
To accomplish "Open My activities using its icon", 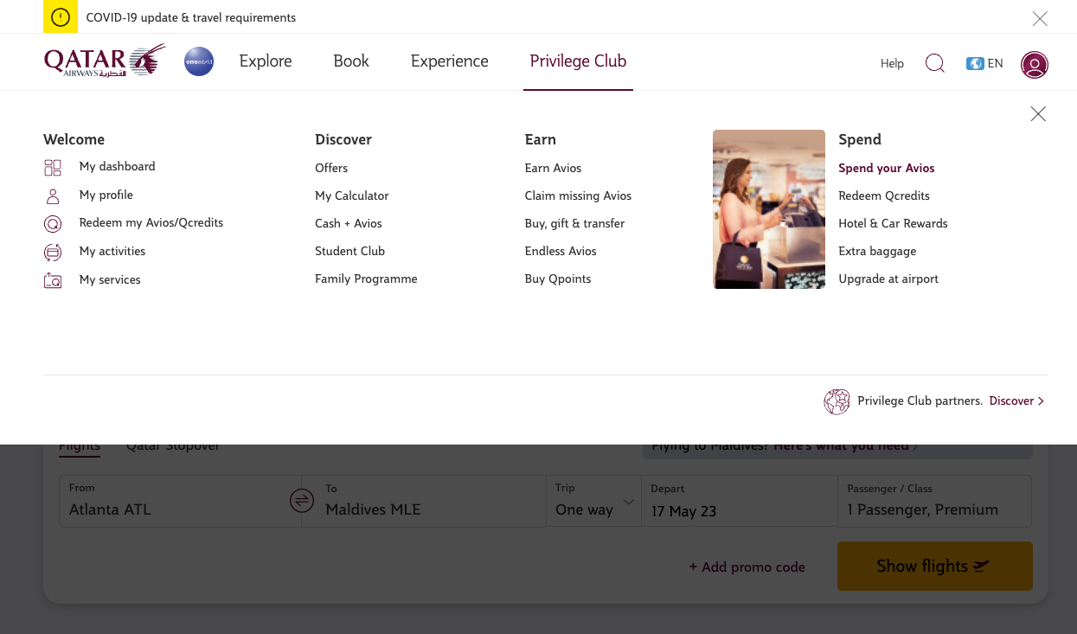I will (x=53, y=252).
